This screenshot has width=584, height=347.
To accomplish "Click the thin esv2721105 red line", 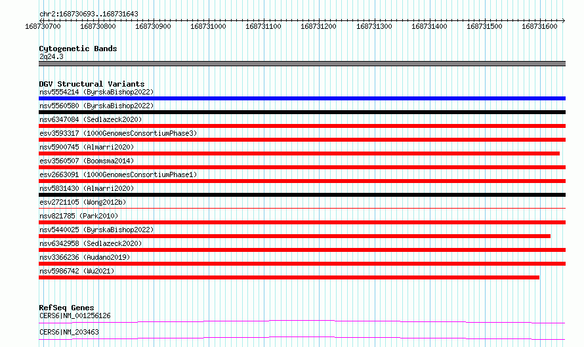I will [x=302, y=208].
